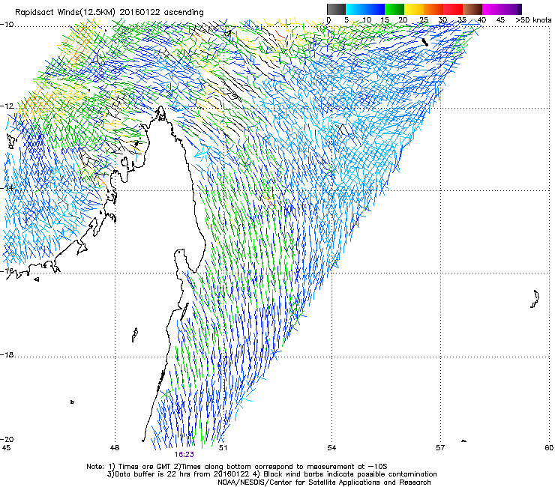
Task: Click the NOAA/NESDIS credit line
Action: click(x=324, y=483)
